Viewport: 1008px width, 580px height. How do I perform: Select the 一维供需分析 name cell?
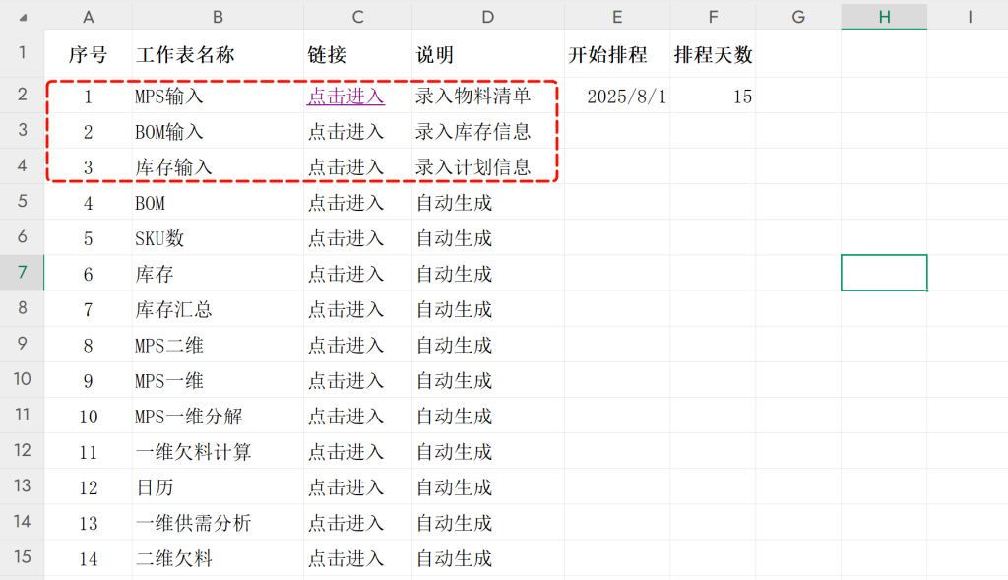218,523
